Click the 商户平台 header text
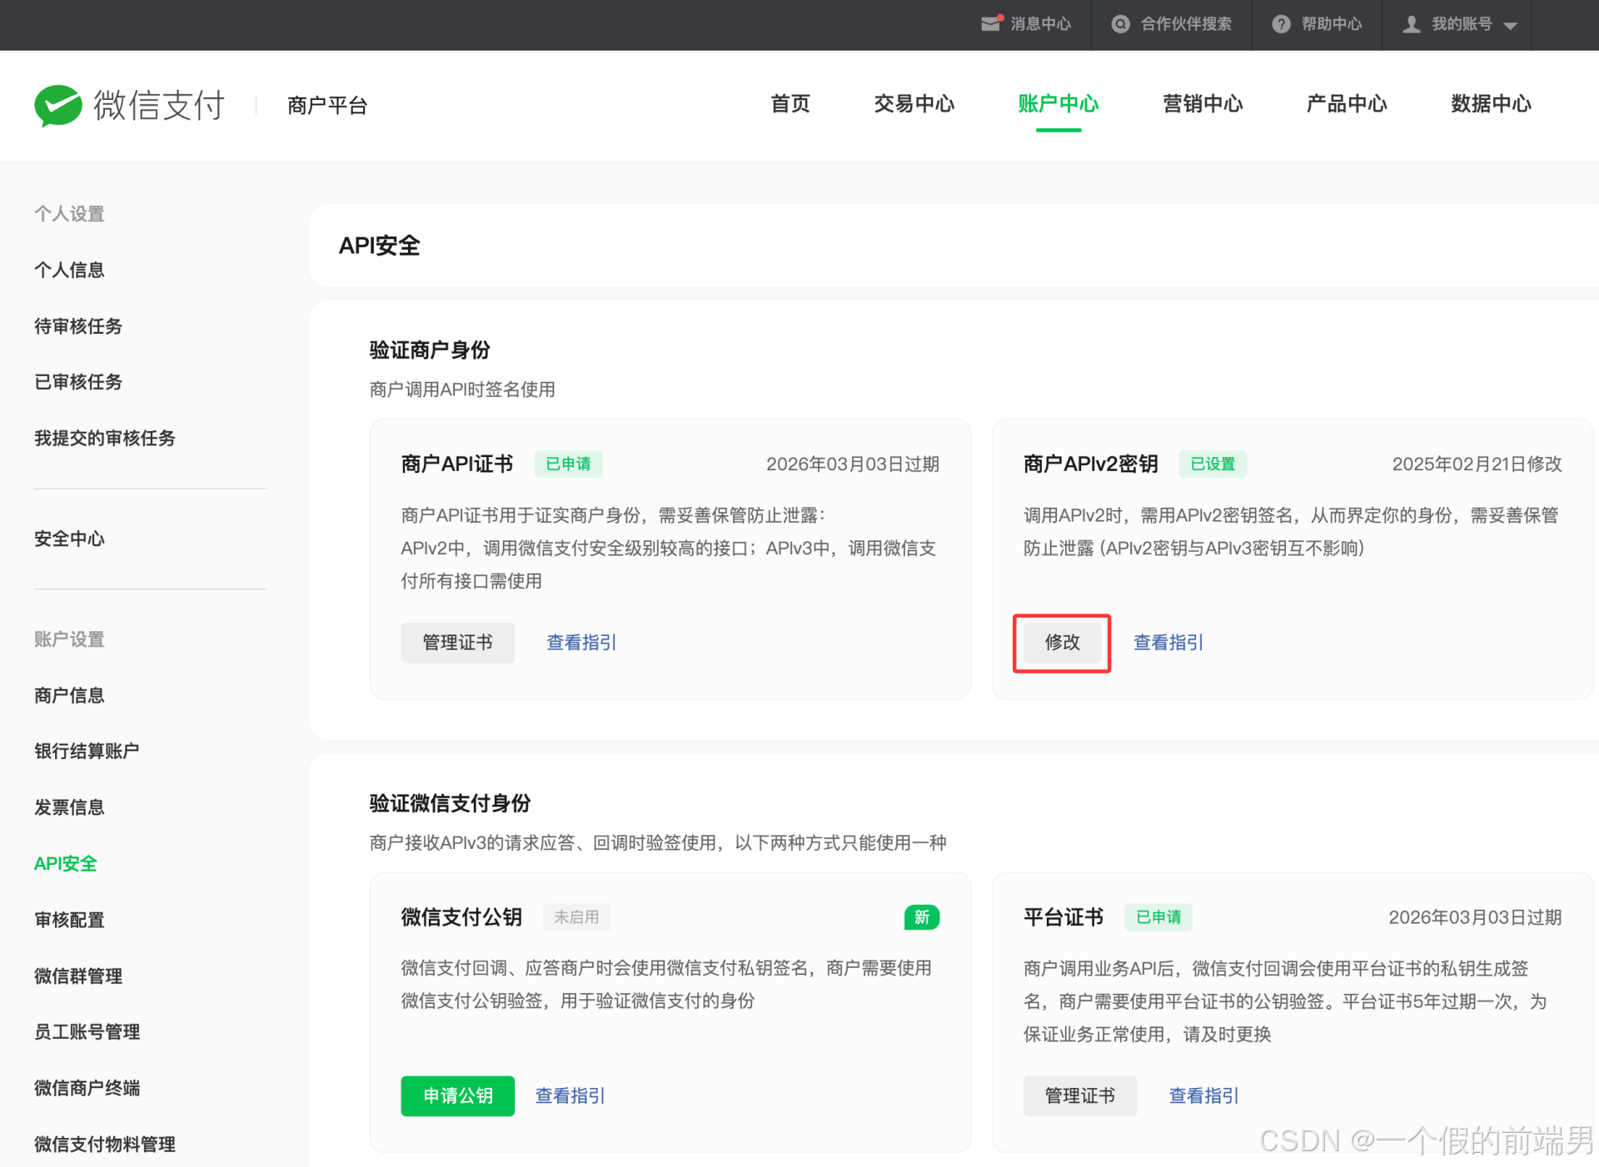This screenshot has height=1167, width=1599. [x=327, y=106]
